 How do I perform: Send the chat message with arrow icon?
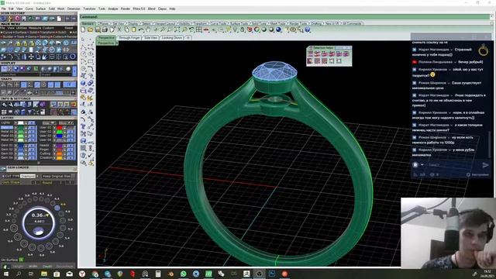coord(485,165)
